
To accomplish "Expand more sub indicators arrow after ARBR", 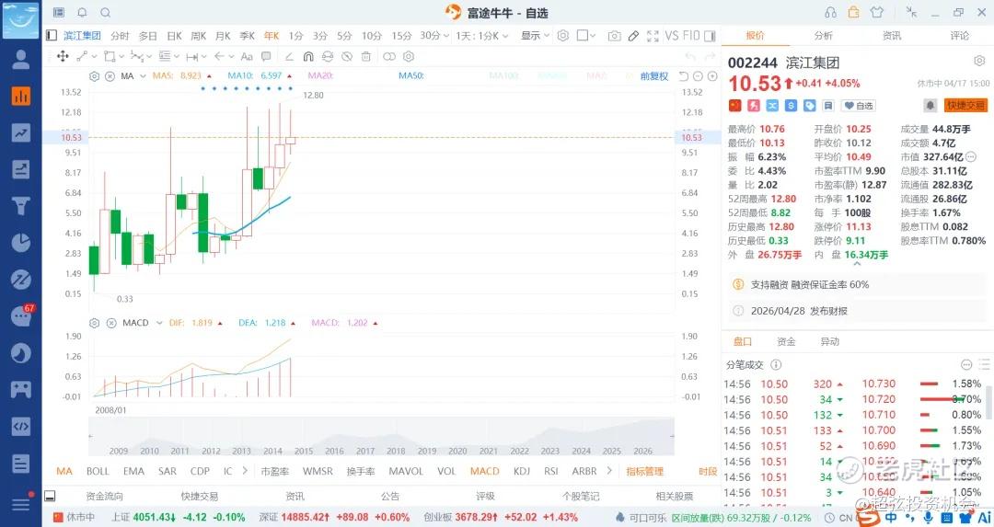I will [x=609, y=471].
